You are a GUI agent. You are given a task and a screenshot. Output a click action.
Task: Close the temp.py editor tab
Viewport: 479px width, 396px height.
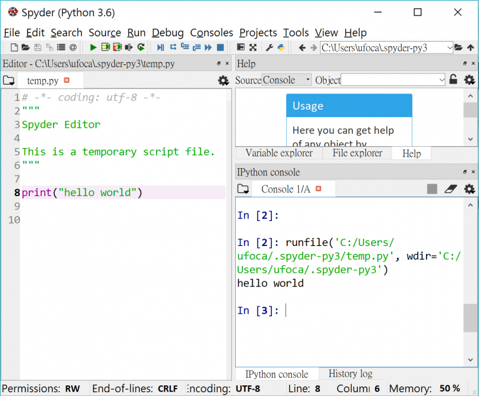pyautogui.click(x=67, y=80)
